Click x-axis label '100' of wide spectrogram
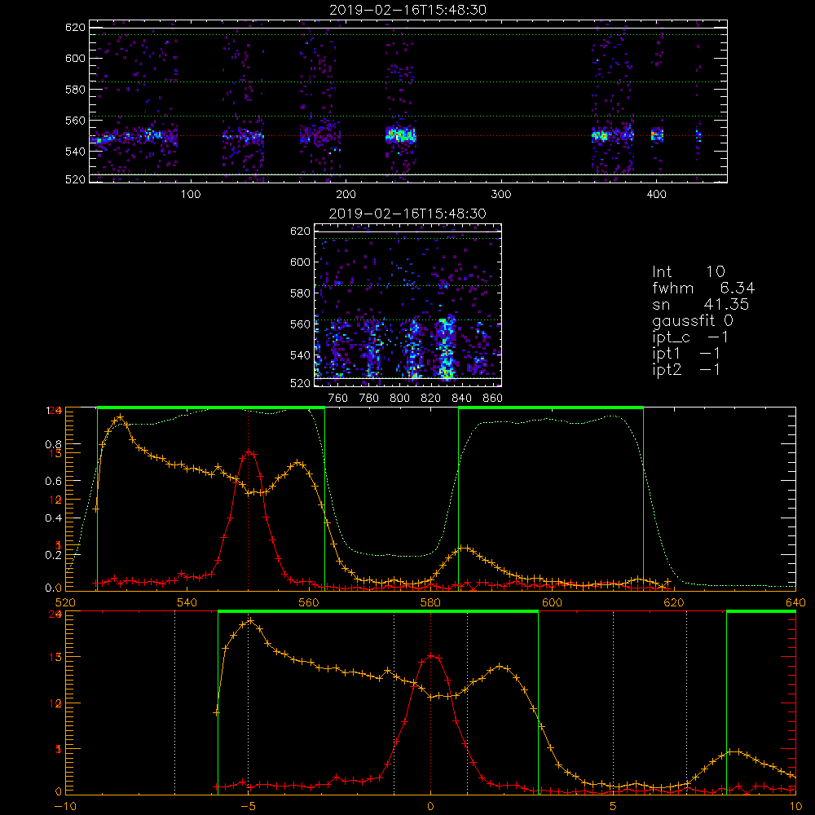This screenshot has height=815, width=815. 191,195
